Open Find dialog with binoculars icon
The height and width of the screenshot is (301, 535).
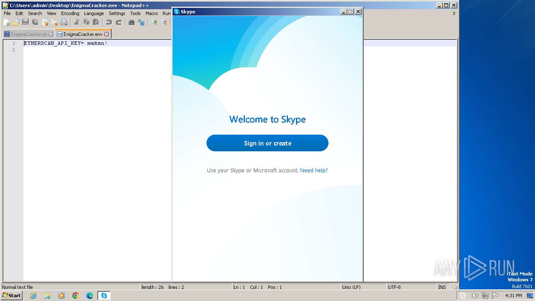[131, 22]
